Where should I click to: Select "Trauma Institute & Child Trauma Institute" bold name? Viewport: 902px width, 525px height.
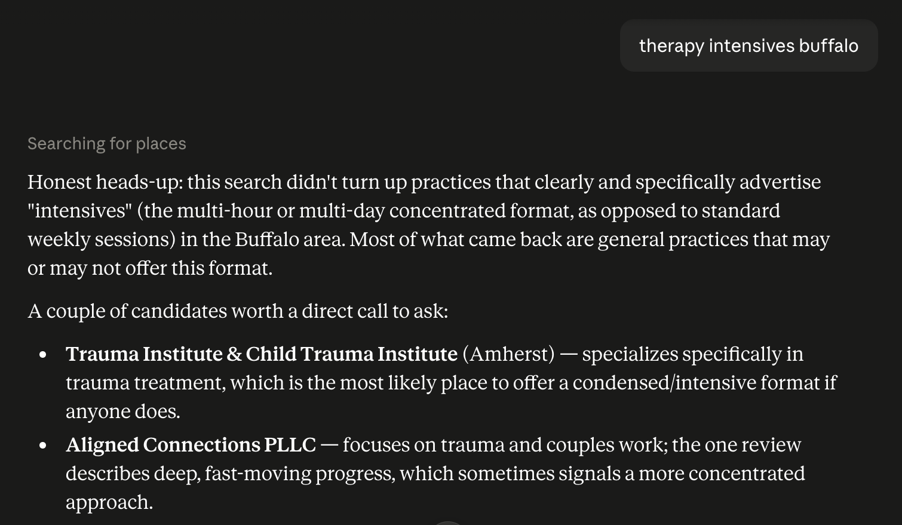click(262, 354)
